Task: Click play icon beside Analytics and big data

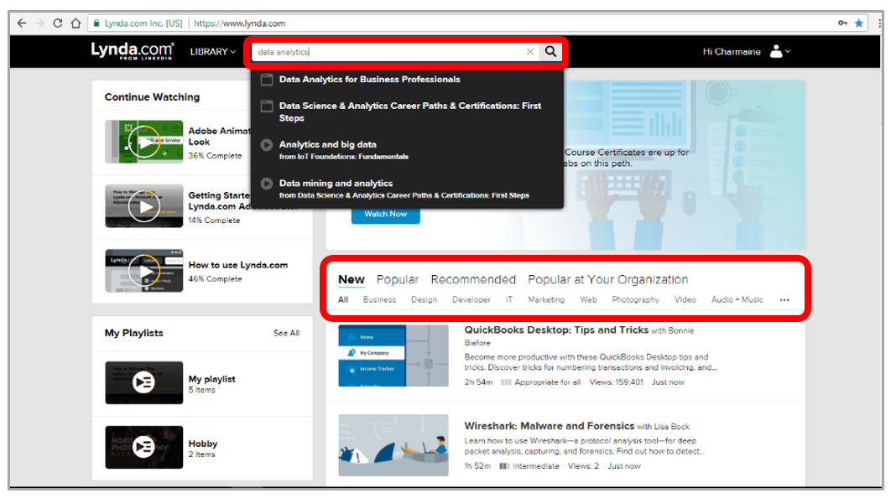Action: (x=267, y=145)
